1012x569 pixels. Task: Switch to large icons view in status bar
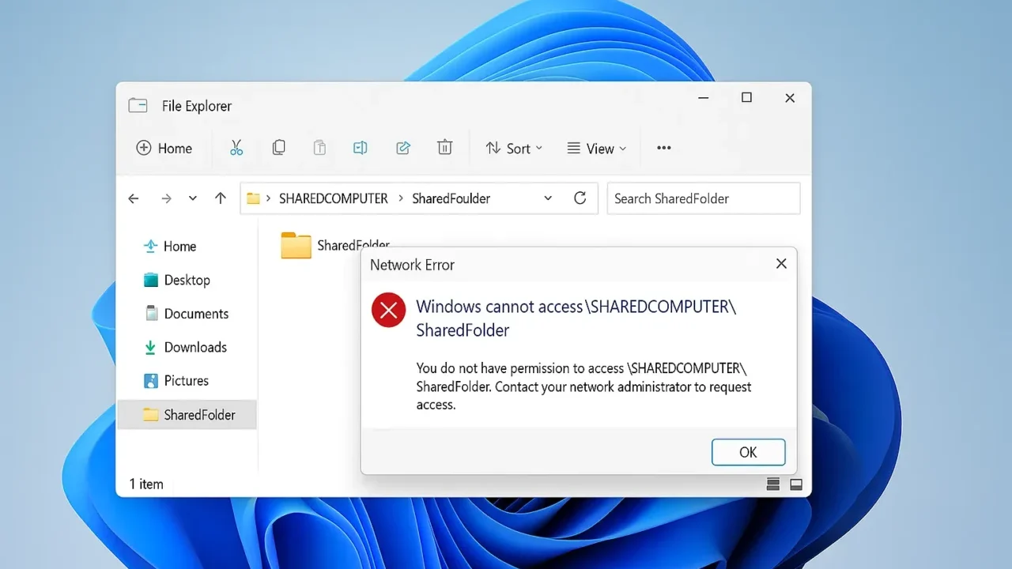(796, 484)
